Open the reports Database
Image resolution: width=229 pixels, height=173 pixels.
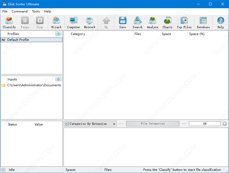click(x=203, y=23)
